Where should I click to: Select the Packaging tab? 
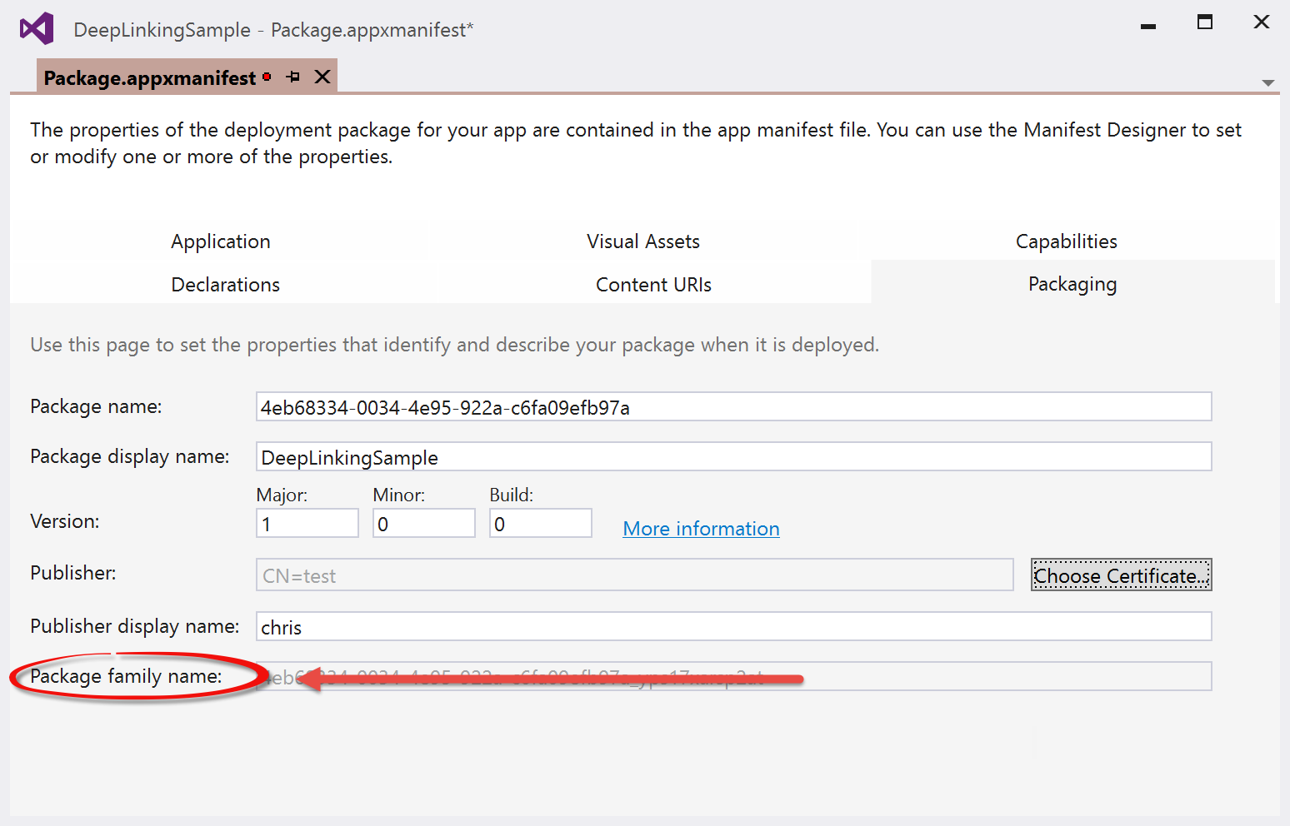[1072, 284]
